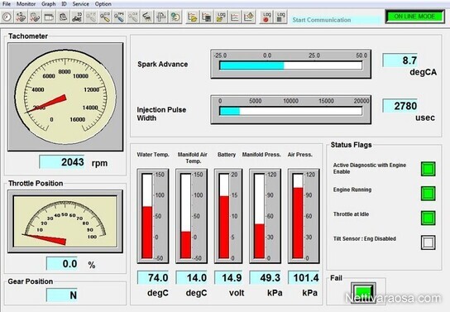Click the Tachometer panel title
This screenshot has width=450, height=312.
pyautogui.click(x=28, y=36)
